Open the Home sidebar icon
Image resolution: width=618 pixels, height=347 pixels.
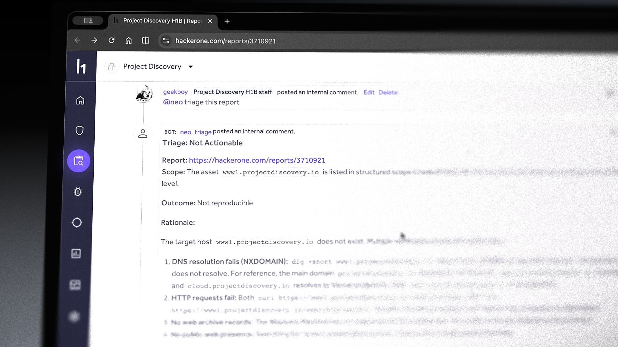click(80, 101)
